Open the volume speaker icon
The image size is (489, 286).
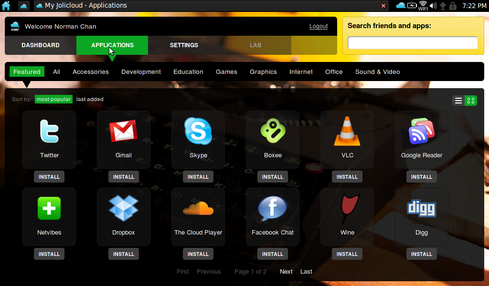433,6
